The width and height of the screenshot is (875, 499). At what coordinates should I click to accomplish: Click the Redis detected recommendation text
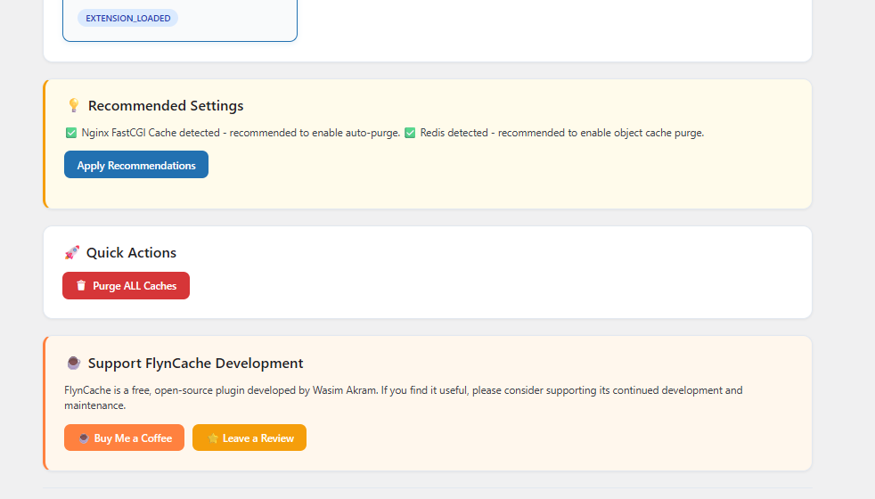(562, 133)
